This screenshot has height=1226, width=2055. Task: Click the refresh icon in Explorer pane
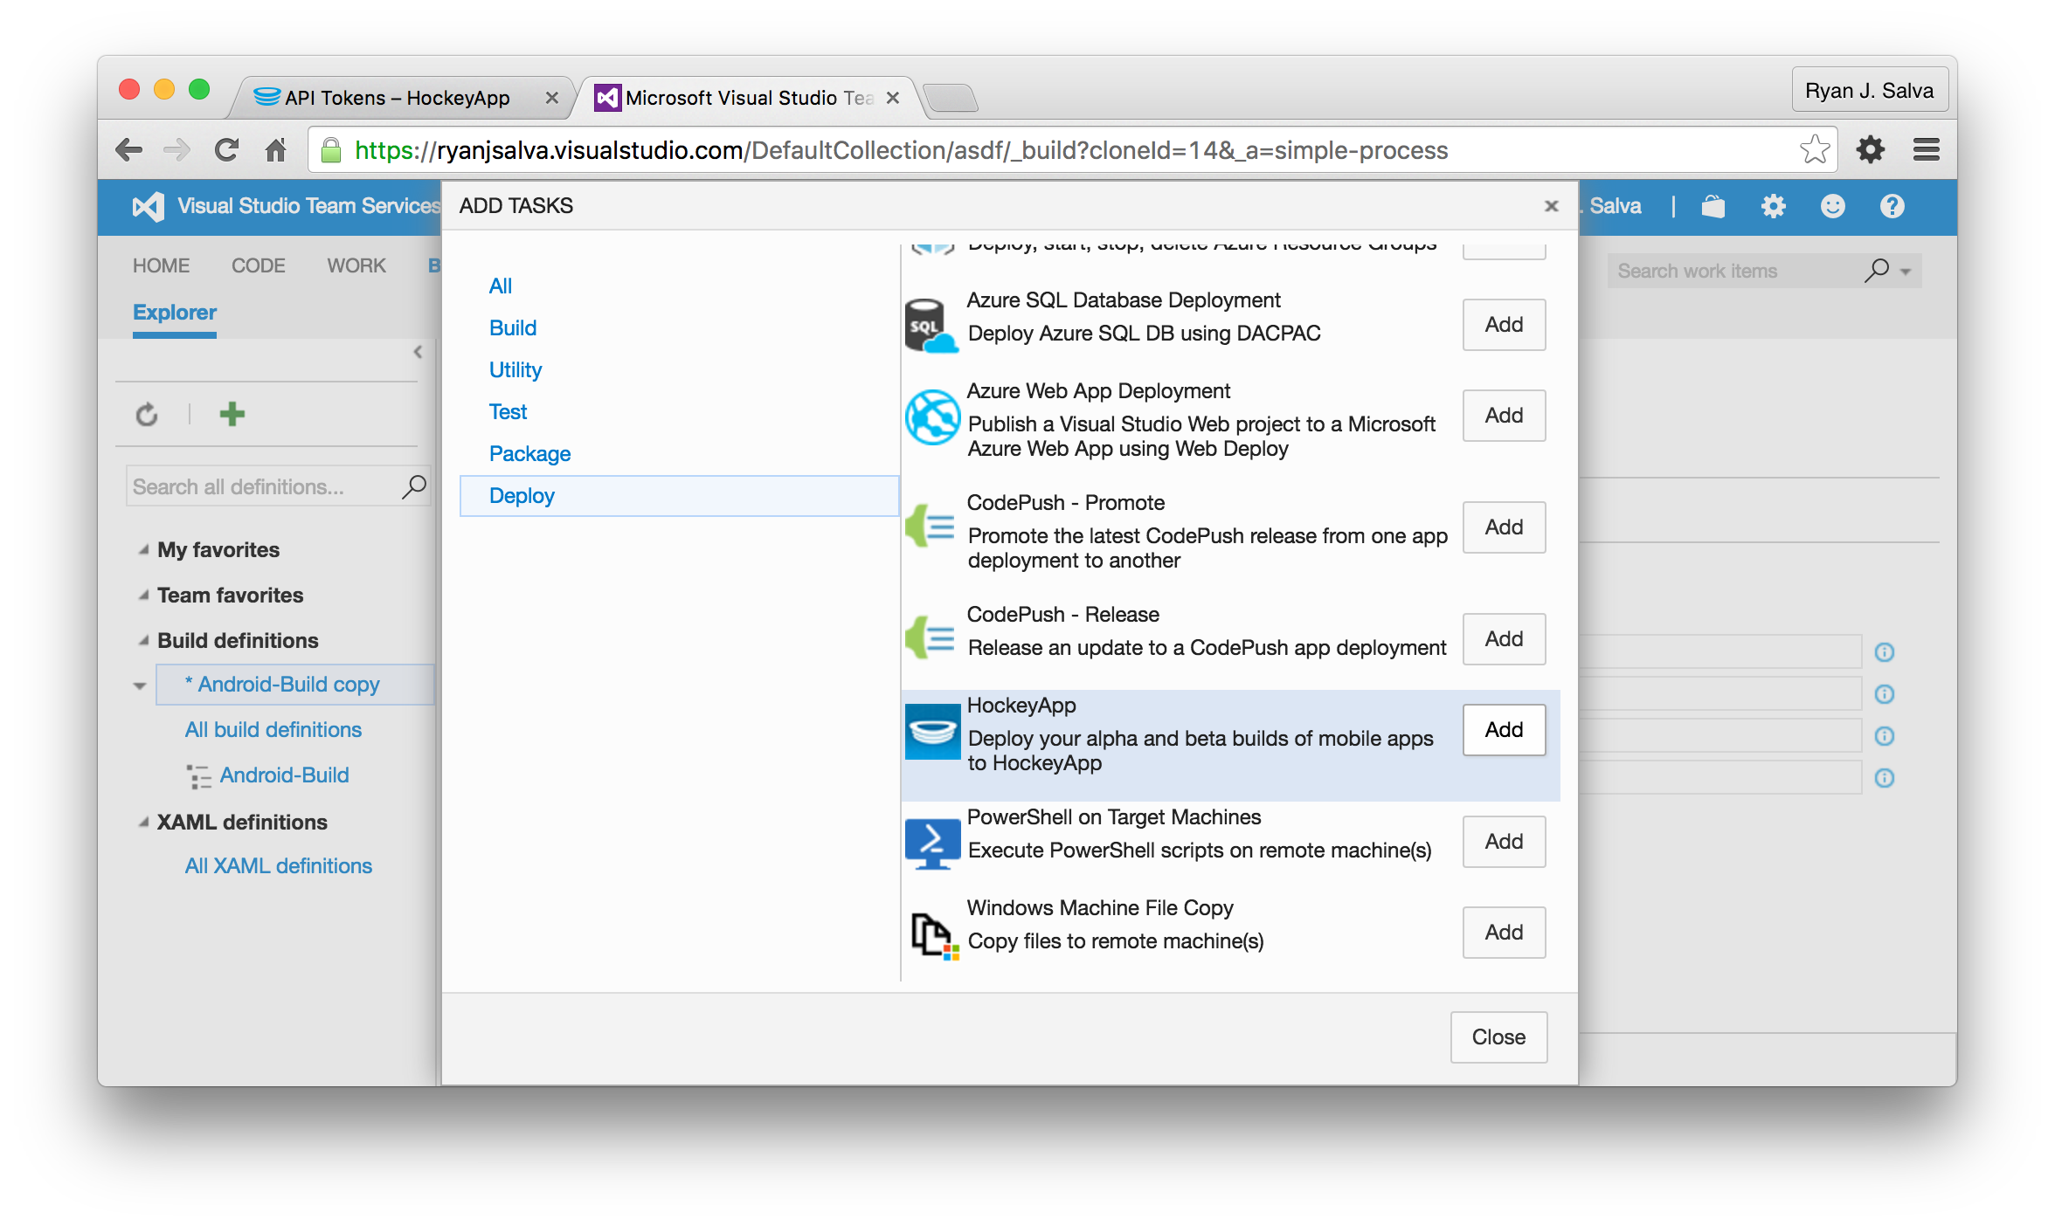[147, 414]
